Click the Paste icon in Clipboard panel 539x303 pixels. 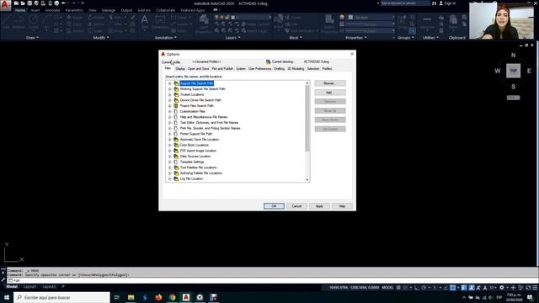(x=453, y=21)
